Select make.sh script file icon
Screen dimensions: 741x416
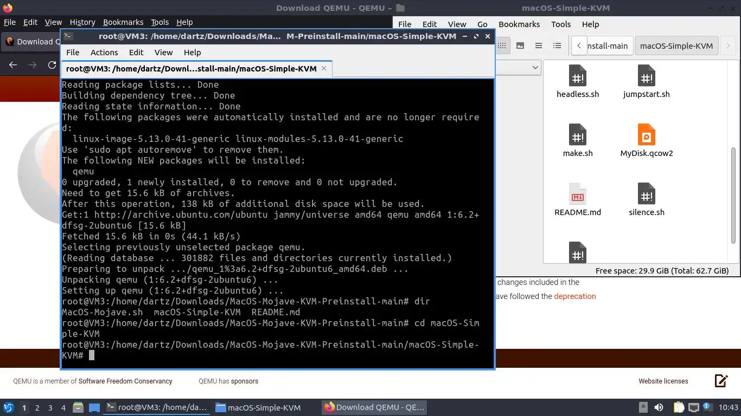click(x=577, y=135)
